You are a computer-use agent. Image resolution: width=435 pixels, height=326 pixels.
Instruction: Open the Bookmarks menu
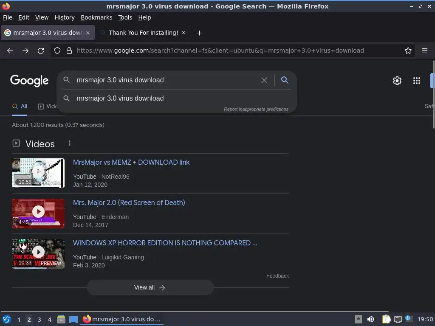pyautogui.click(x=96, y=17)
